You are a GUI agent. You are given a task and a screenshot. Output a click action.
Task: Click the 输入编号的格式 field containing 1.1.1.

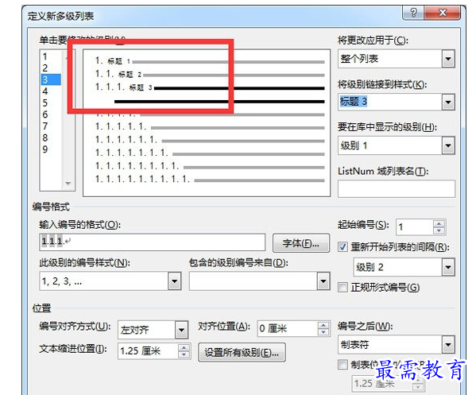pyautogui.click(x=152, y=242)
